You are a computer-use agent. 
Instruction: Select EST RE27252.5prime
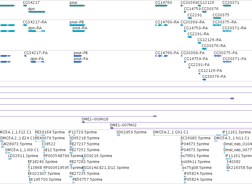[x=84, y=150]
